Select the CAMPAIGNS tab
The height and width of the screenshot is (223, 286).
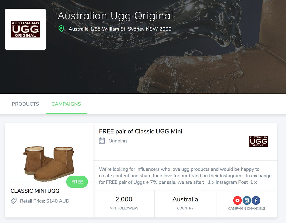click(x=66, y=104)
